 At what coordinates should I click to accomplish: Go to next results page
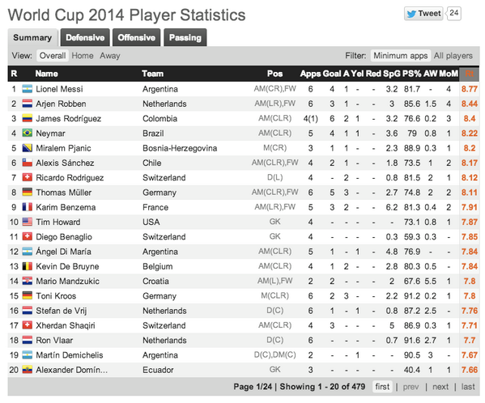(x=440, y=387)
